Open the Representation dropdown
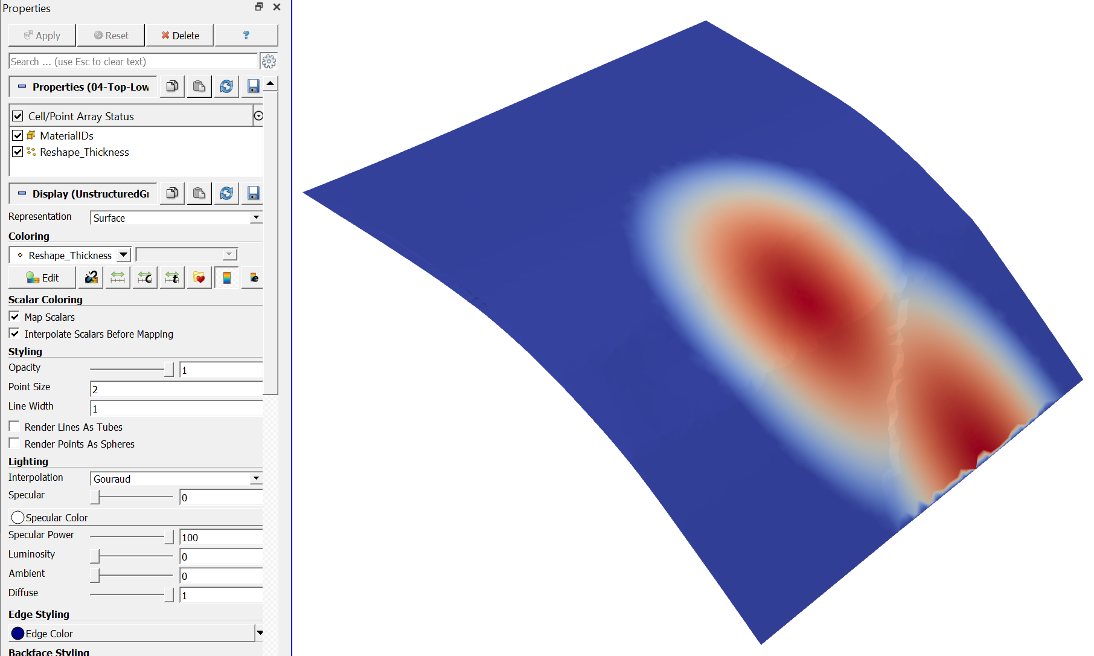Screen dimensions: 1094x656 (x=256, y=217)
